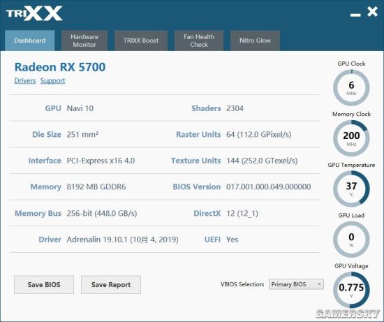384x322 pixels.
Task: Go to the Fan Health Check tab
Action: point(199,41)
